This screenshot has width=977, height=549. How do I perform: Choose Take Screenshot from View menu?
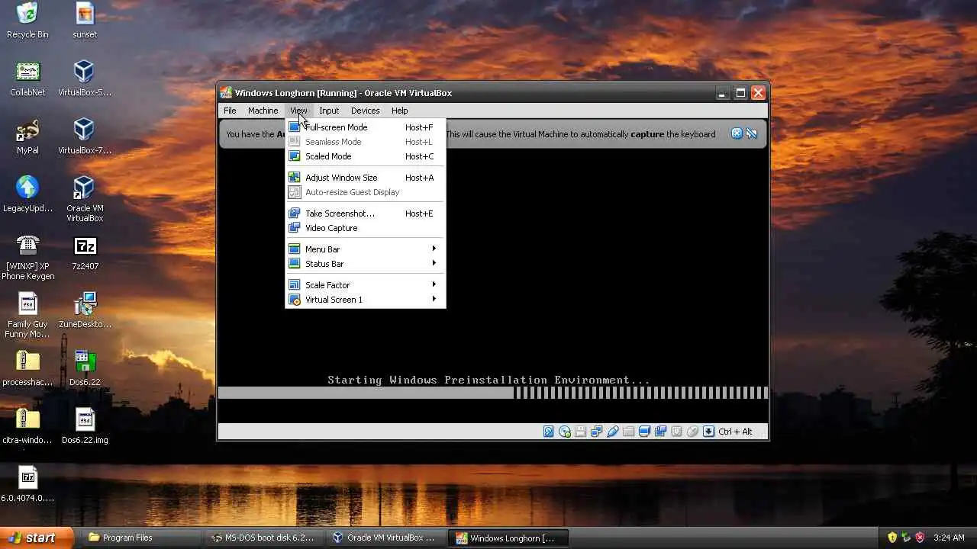(x=365, y=213)
